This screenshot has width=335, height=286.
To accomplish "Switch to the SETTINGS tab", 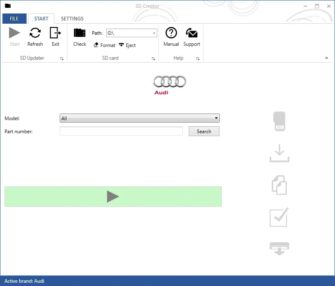I will 72,18.
